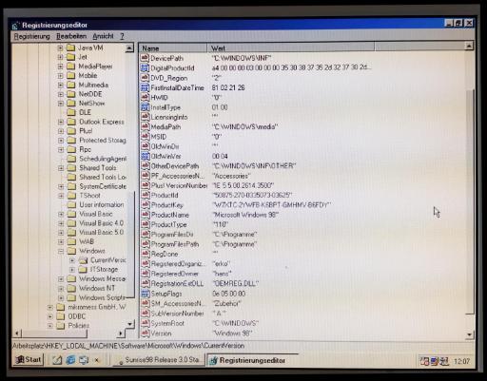Select the ProductName value entry

[170, 215]
